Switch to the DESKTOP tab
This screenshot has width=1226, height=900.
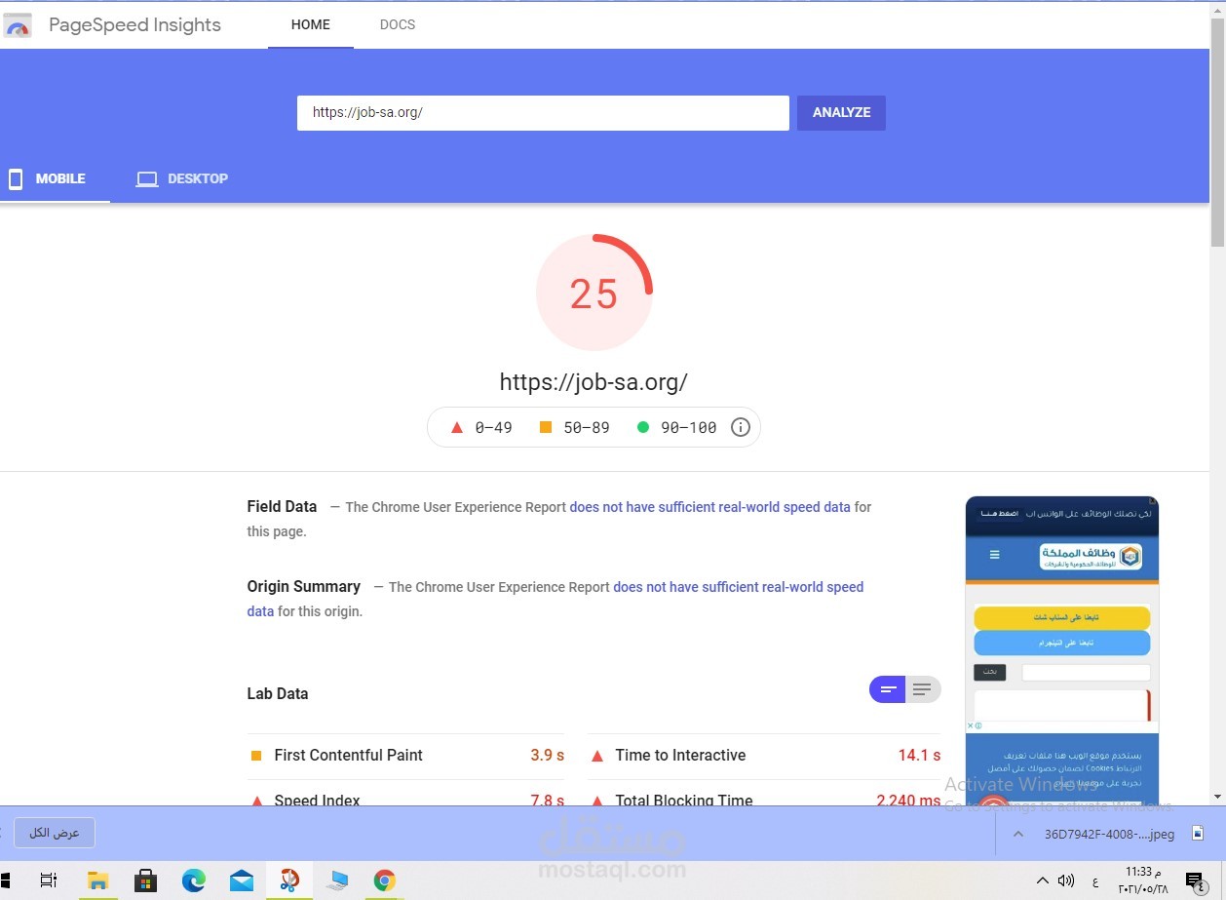182,178
